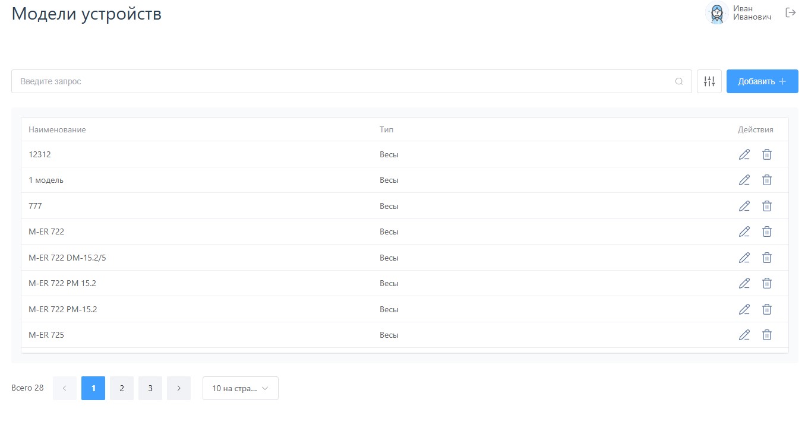Screen dimensions: 805x425
Task: Open the user avatar of Иван Иванович
Action: click(717, 12)
